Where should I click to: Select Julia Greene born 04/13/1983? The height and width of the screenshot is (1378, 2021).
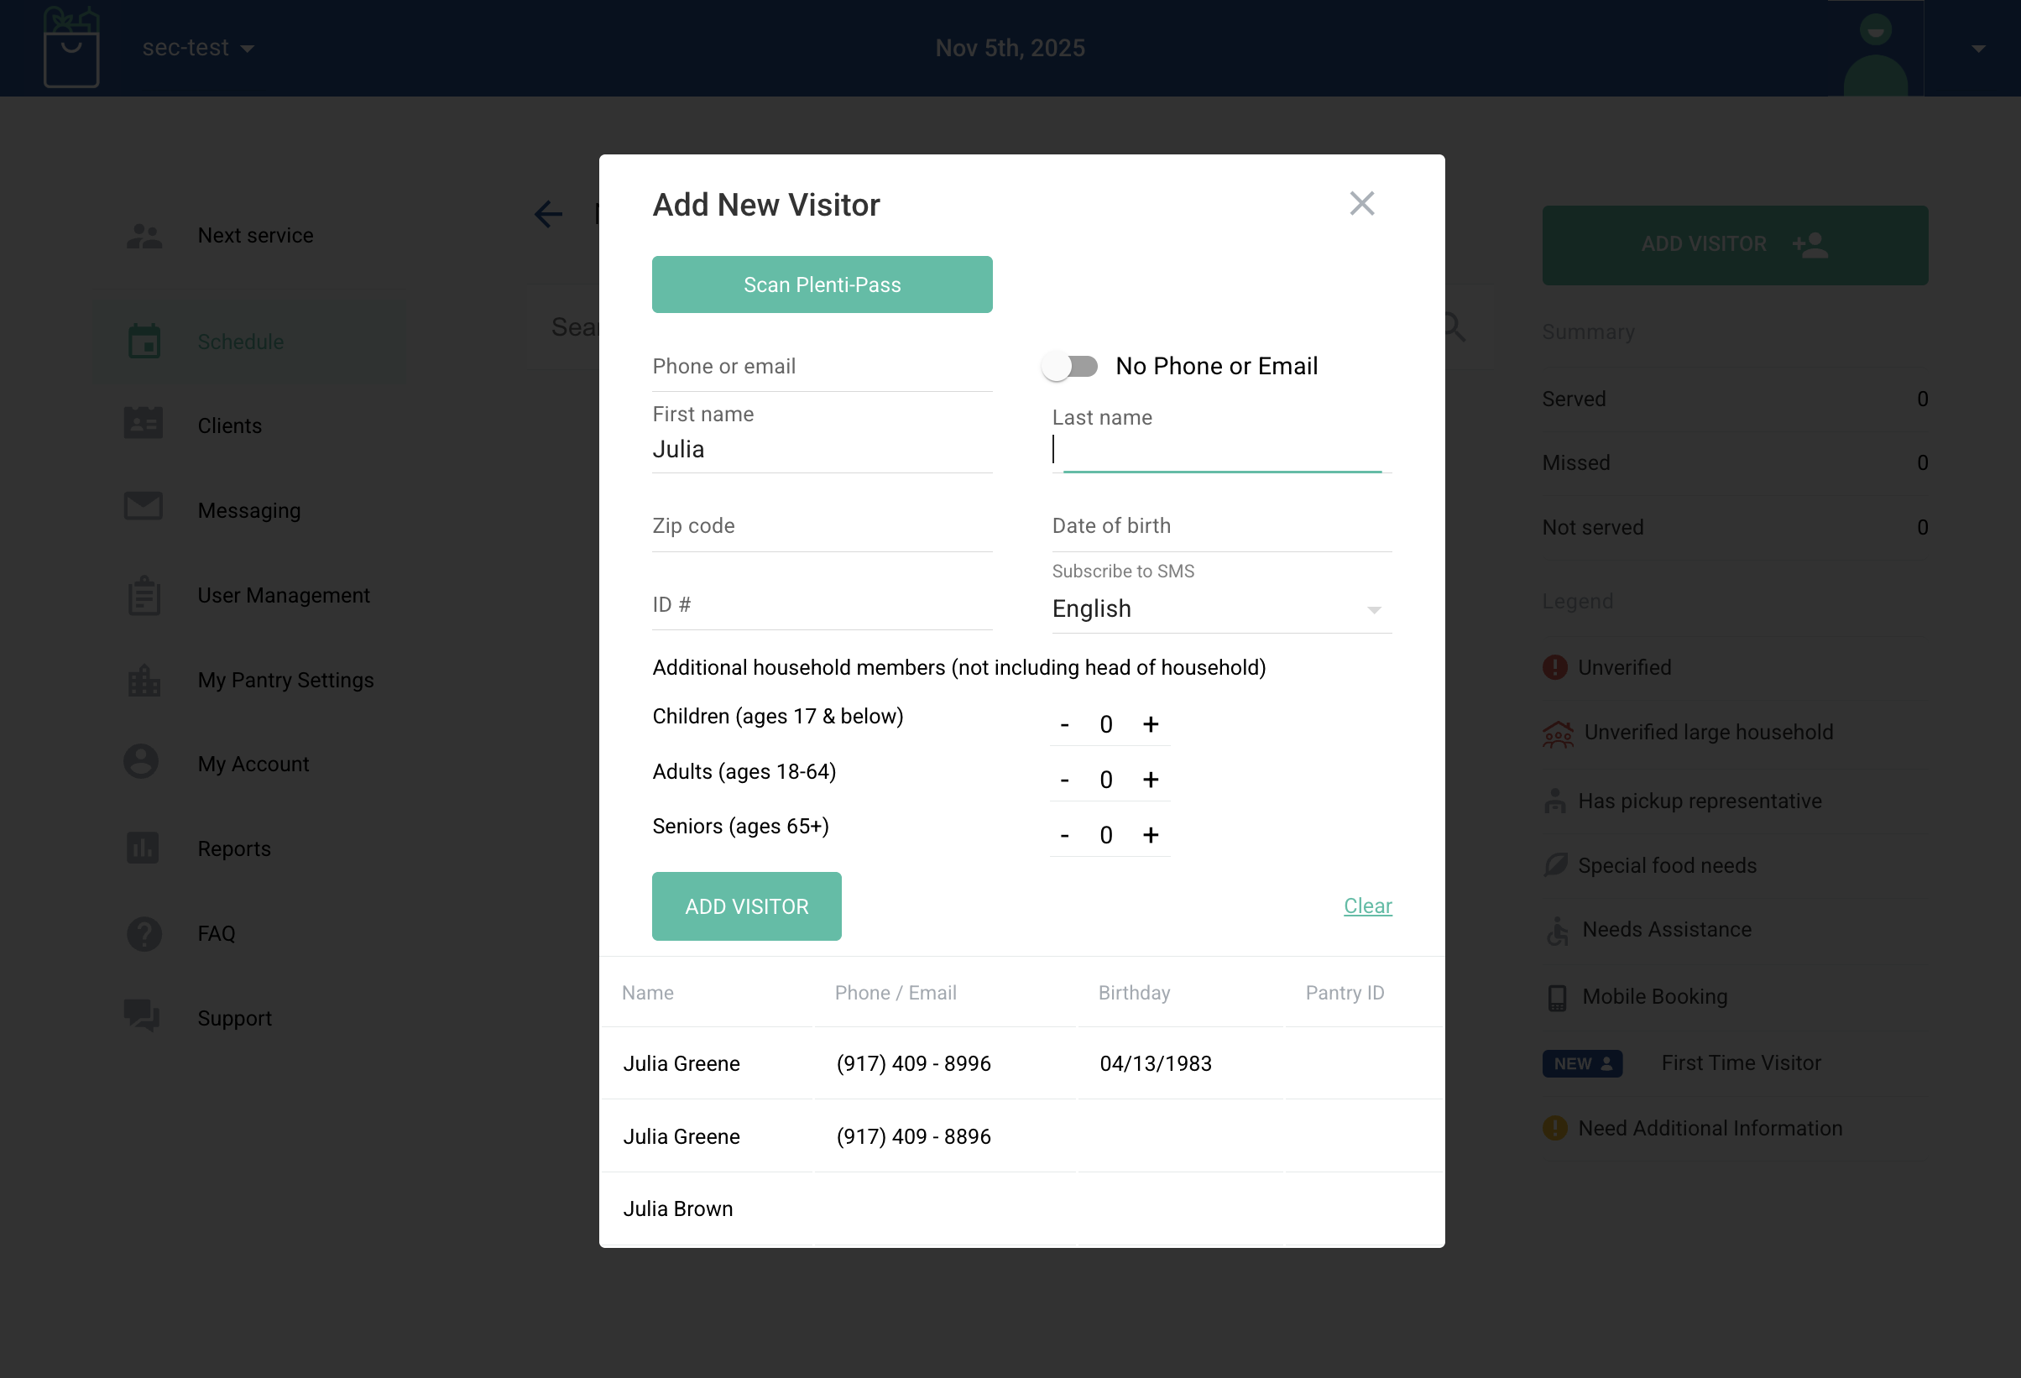coord(1021,1063)
